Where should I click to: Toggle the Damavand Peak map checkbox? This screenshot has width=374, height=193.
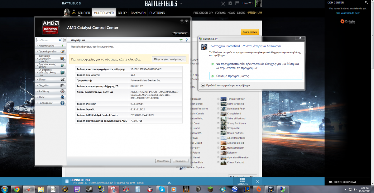click(x=218, y=109)
